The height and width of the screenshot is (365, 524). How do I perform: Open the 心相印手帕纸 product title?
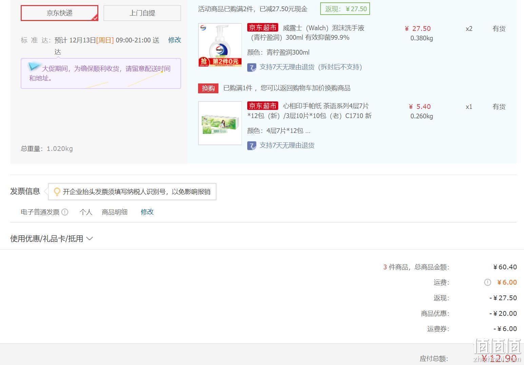pyautogui.click(x=310, y=111)
